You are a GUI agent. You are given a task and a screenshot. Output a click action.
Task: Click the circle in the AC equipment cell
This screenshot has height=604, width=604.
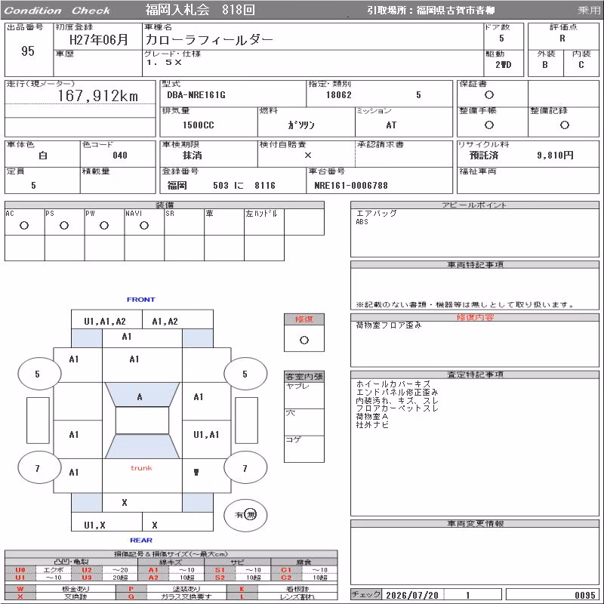24,225
